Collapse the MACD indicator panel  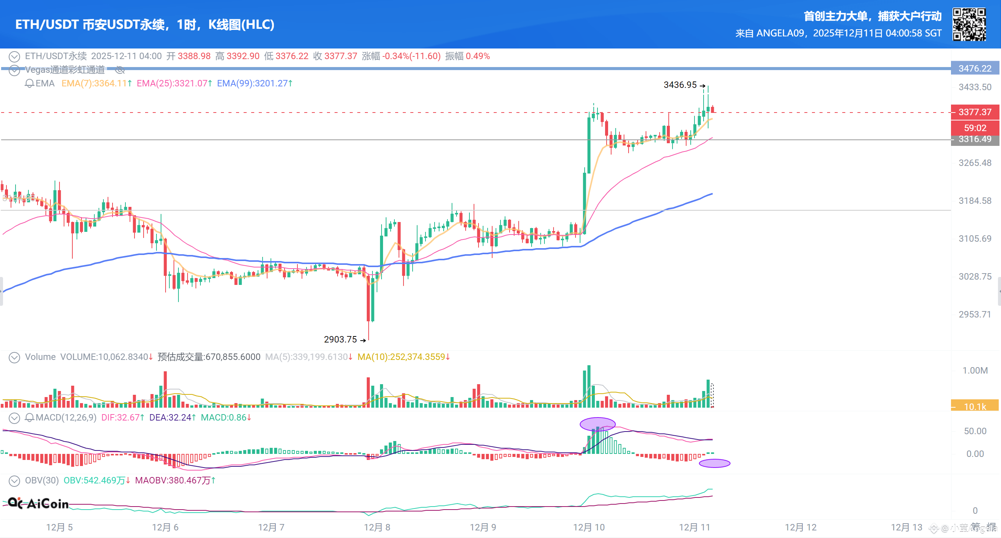(14, 418)
